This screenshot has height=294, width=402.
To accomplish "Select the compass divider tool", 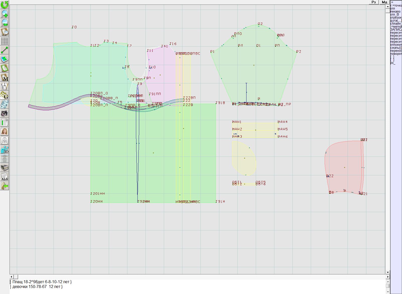I will click(x=5, y=86).
